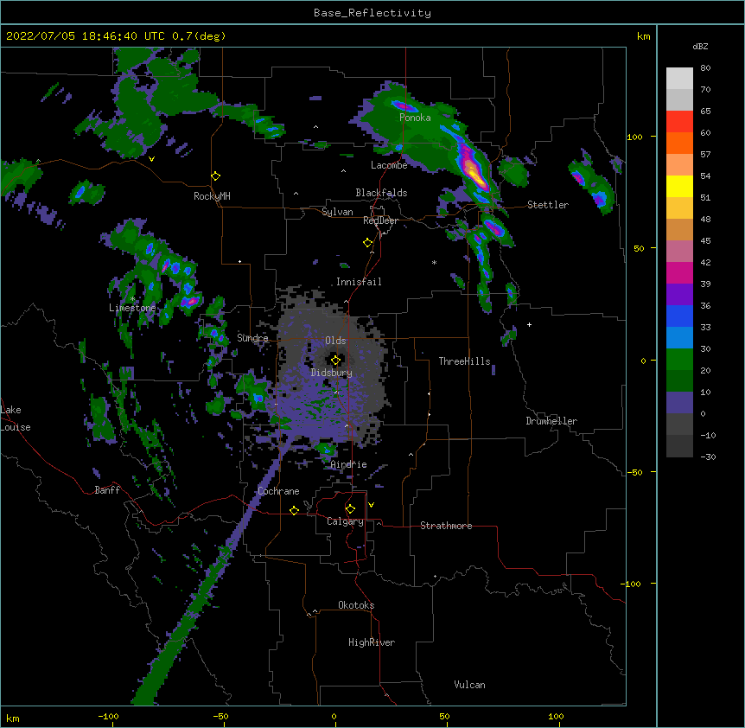Viewport: 745px width, 728px height.
Task: Select the red swatch in dBZ legend
Action: click(679, 122)
